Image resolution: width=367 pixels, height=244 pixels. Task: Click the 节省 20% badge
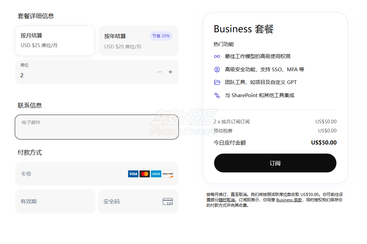[161, 36]
